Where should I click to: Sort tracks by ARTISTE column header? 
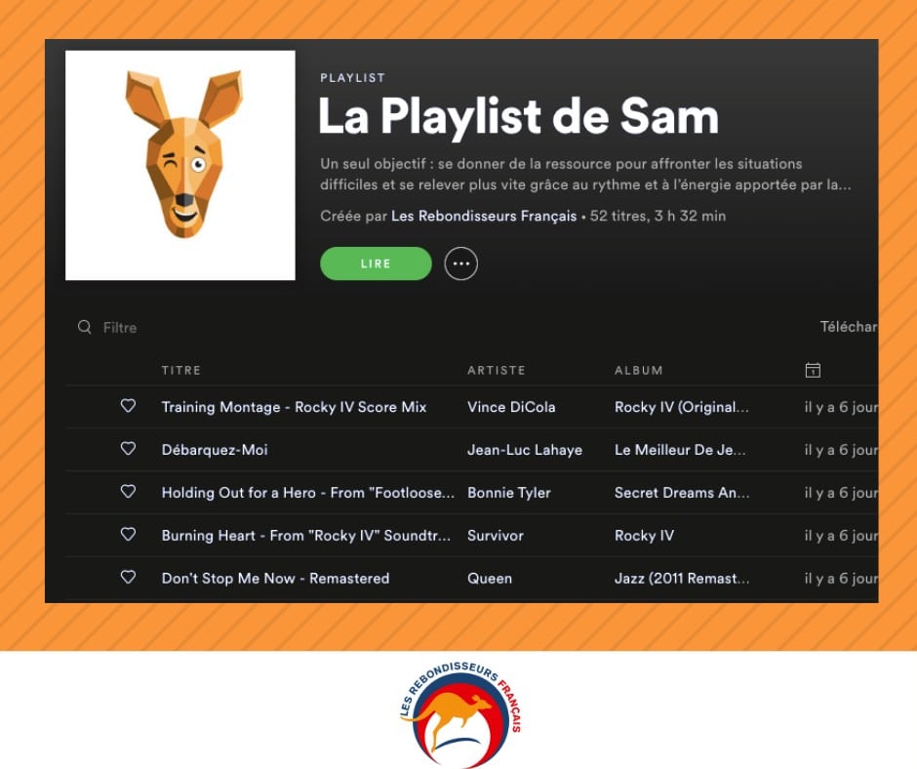(497, 371)
